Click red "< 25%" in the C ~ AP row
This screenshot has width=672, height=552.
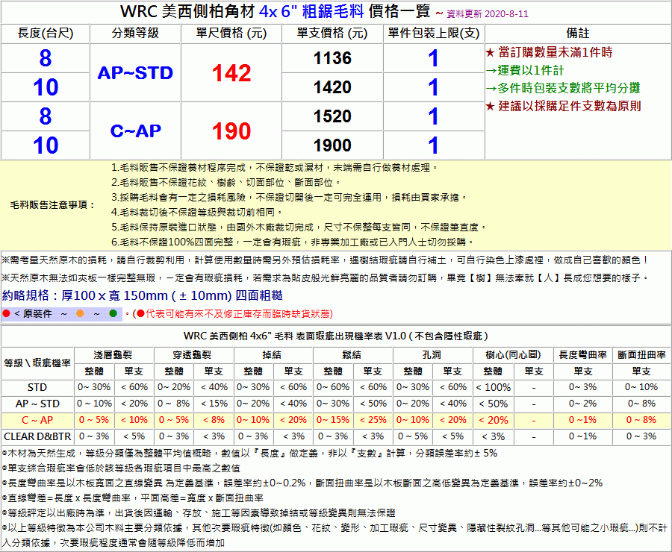tap(373, 420)
